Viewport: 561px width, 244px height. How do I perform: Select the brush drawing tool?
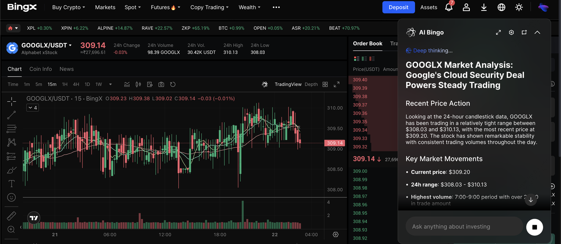[11, 170]
